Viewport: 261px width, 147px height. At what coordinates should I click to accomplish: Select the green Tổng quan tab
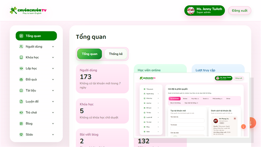[x=90, y=54]
